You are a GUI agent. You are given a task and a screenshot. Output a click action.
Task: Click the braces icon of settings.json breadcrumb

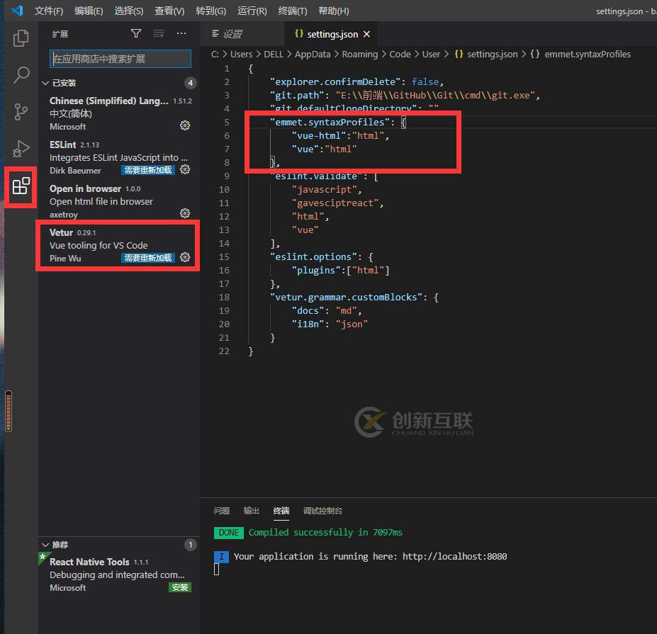[459, 54]
